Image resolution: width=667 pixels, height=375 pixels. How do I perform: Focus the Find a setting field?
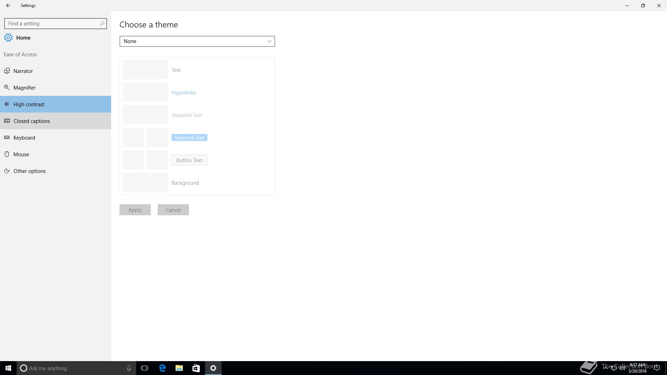[x=52, y=24]
